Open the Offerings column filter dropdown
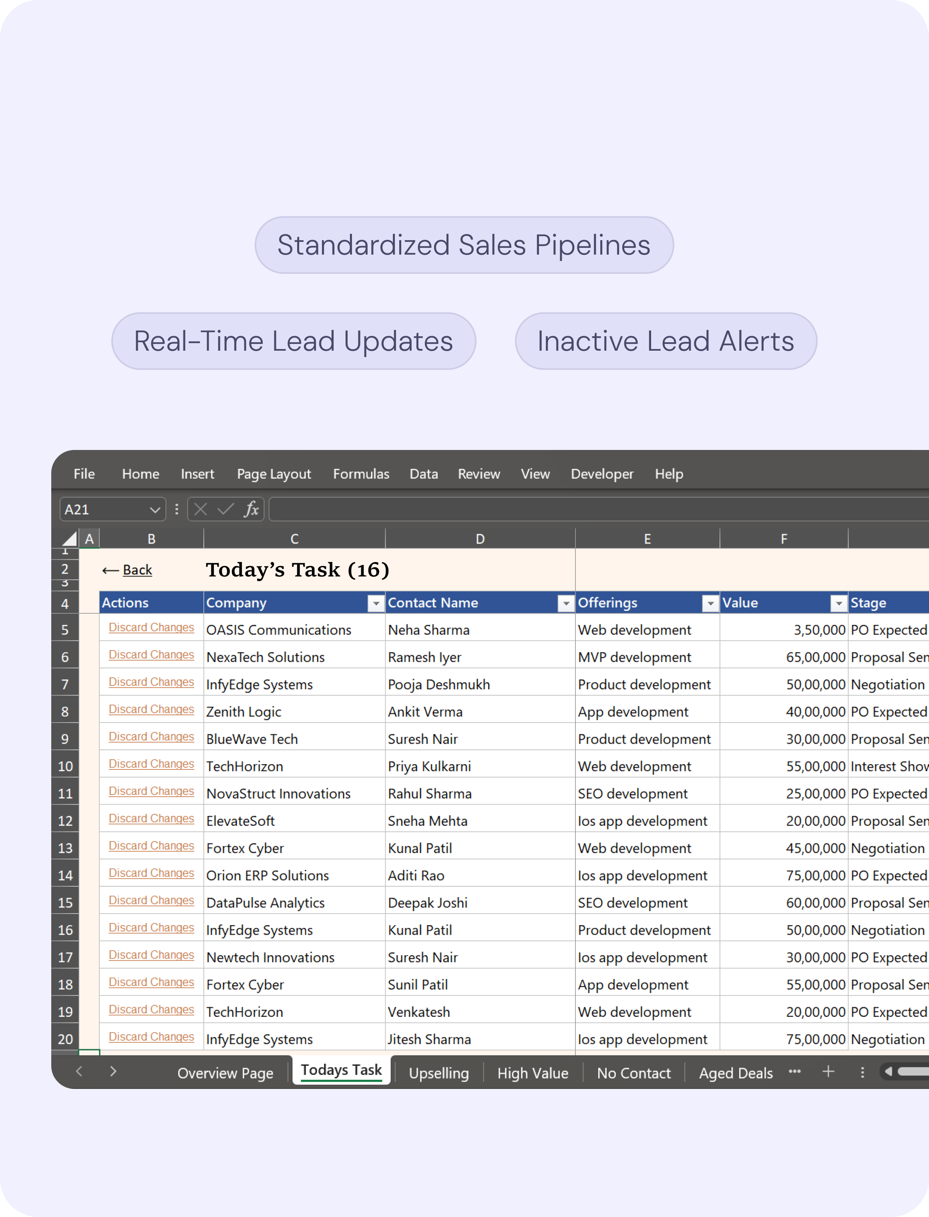The height and width of the screenshot is (1217, 929). [x=710, y=604]
